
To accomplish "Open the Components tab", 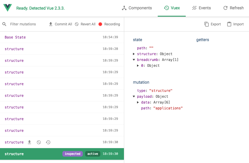I will (x=137, y=8).
